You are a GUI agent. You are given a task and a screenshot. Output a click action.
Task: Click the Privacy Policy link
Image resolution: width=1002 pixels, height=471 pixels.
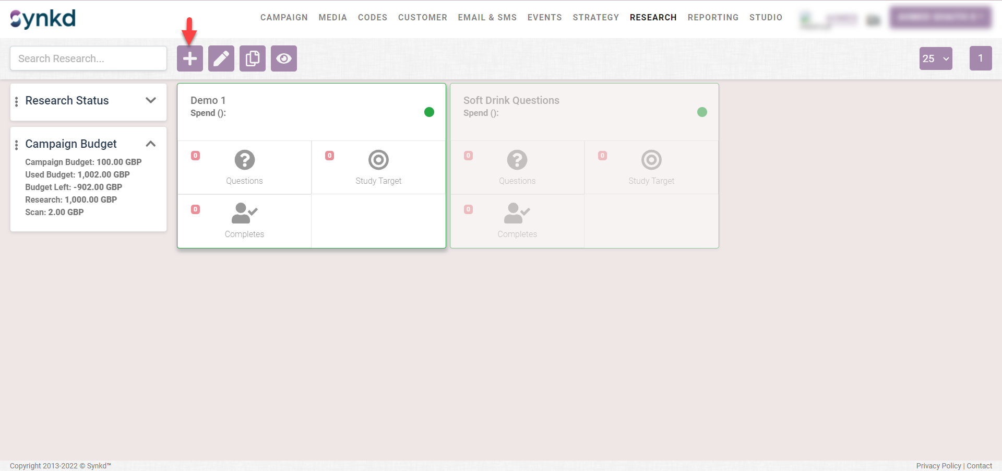point(938,466)
